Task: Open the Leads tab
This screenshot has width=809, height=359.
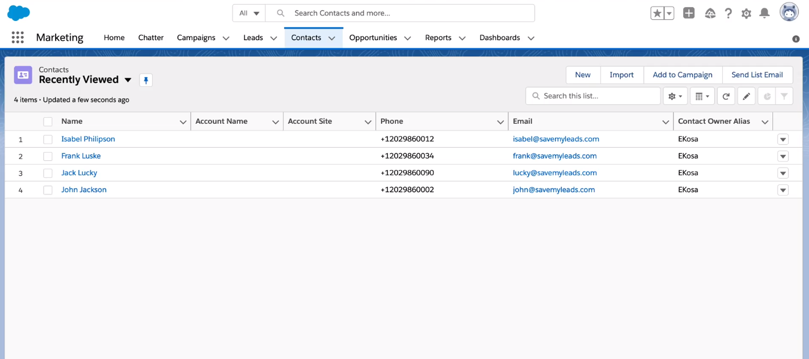Action: tap(253, 38)
